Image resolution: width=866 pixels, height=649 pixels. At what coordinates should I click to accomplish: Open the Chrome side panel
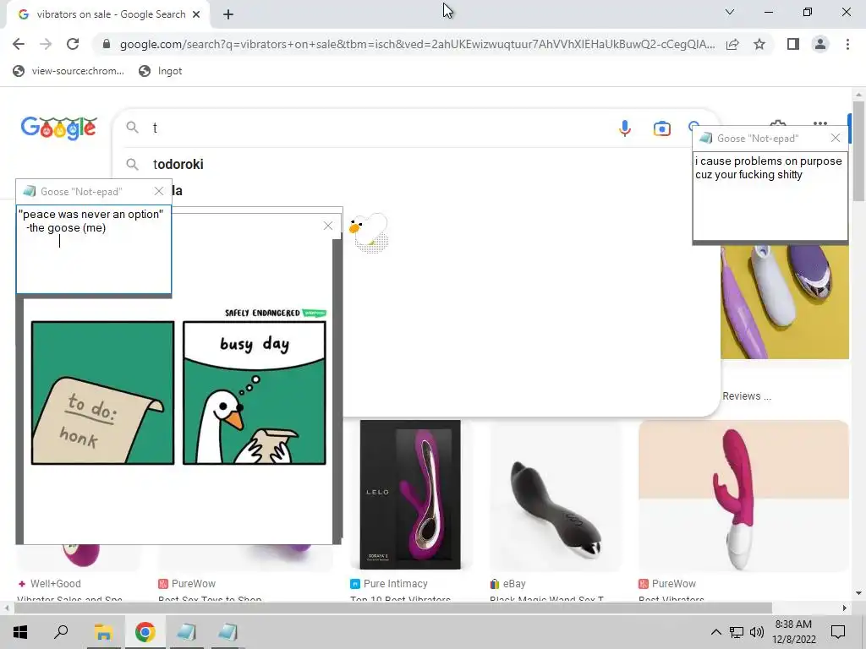(x=793, y=44)
